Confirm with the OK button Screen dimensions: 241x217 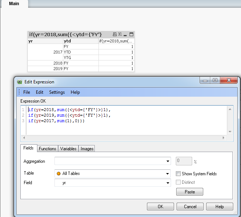pyautogui.click(x=160, y=207)
